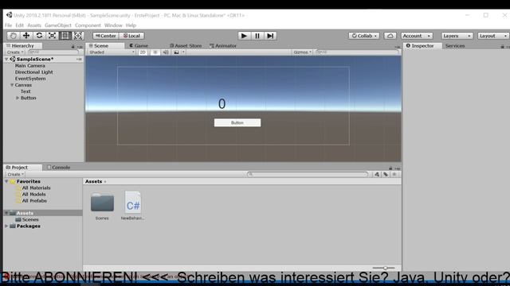Select the Rotate tool

tap(39, 36)
